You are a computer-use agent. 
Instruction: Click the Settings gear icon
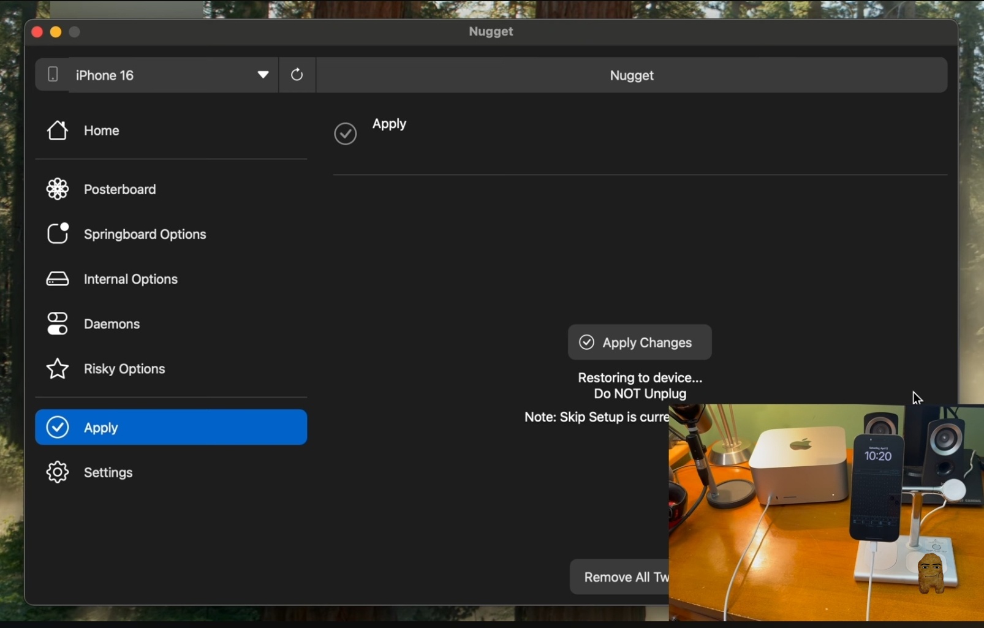(x=58, y=472)
